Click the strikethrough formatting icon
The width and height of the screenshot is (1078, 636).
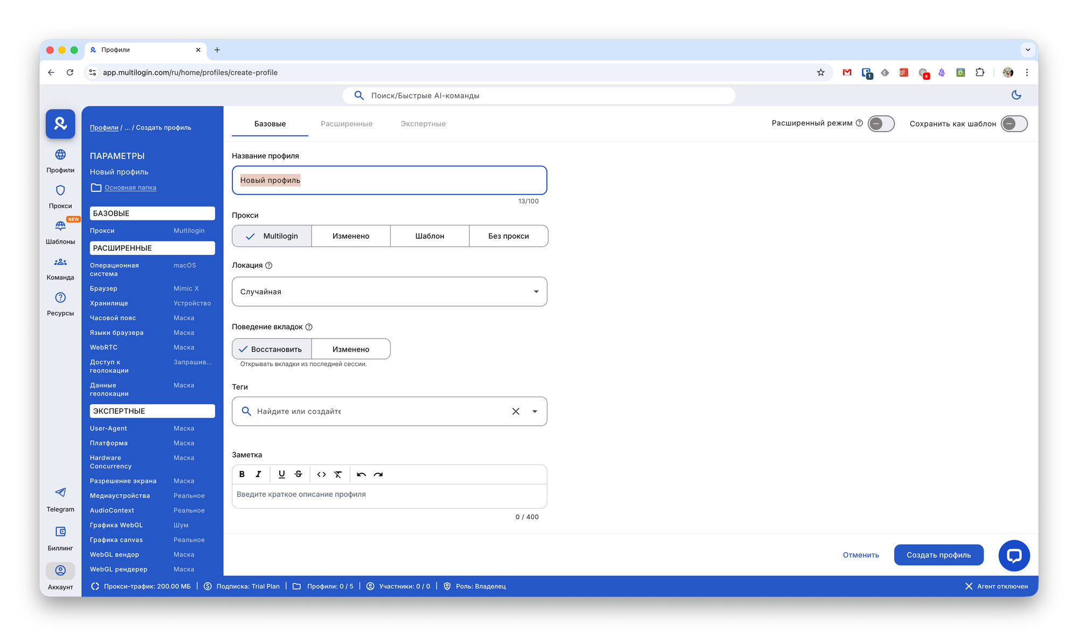click(299, 474)
